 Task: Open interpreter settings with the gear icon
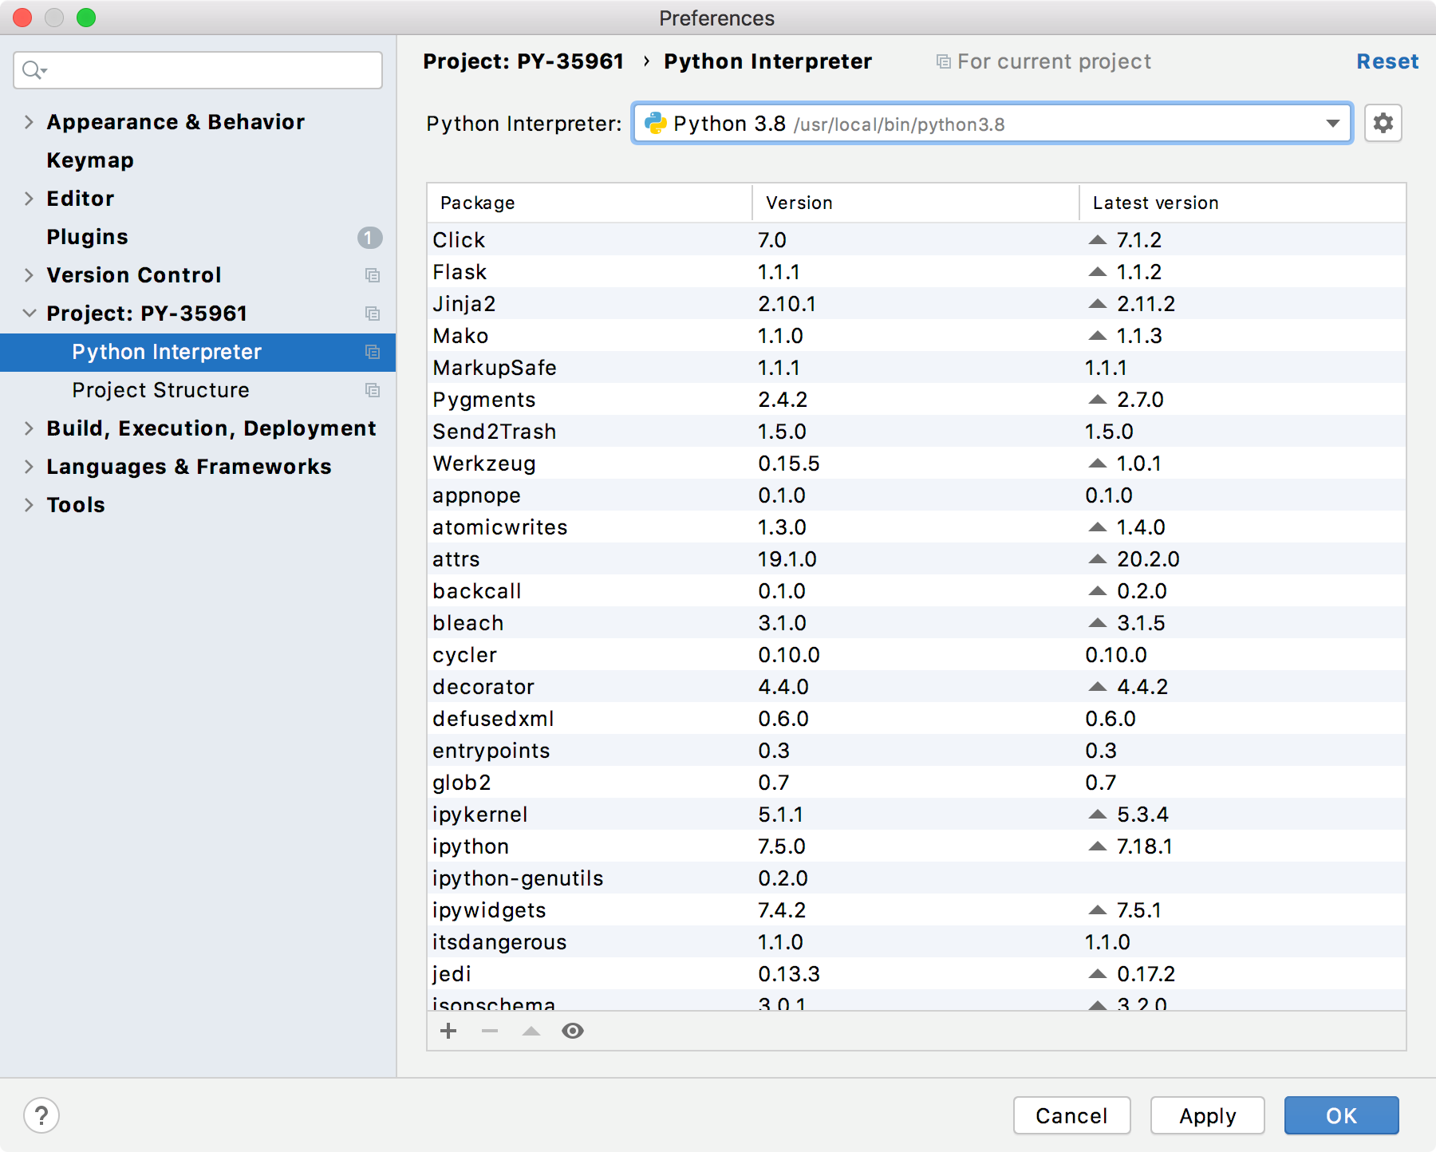[x=1383, y=123]
